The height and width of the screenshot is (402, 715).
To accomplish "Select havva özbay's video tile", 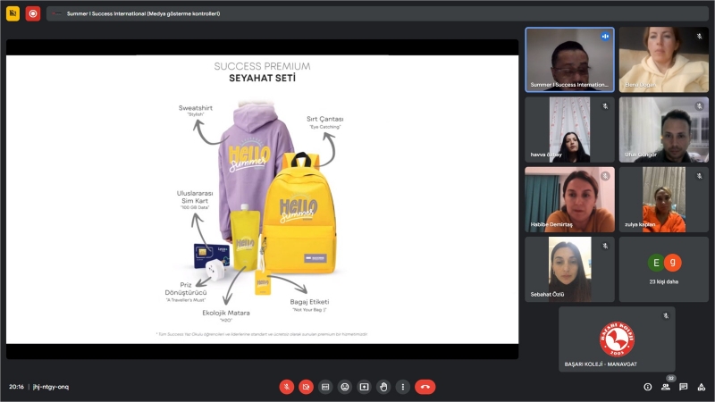I will tap(569, 130).
